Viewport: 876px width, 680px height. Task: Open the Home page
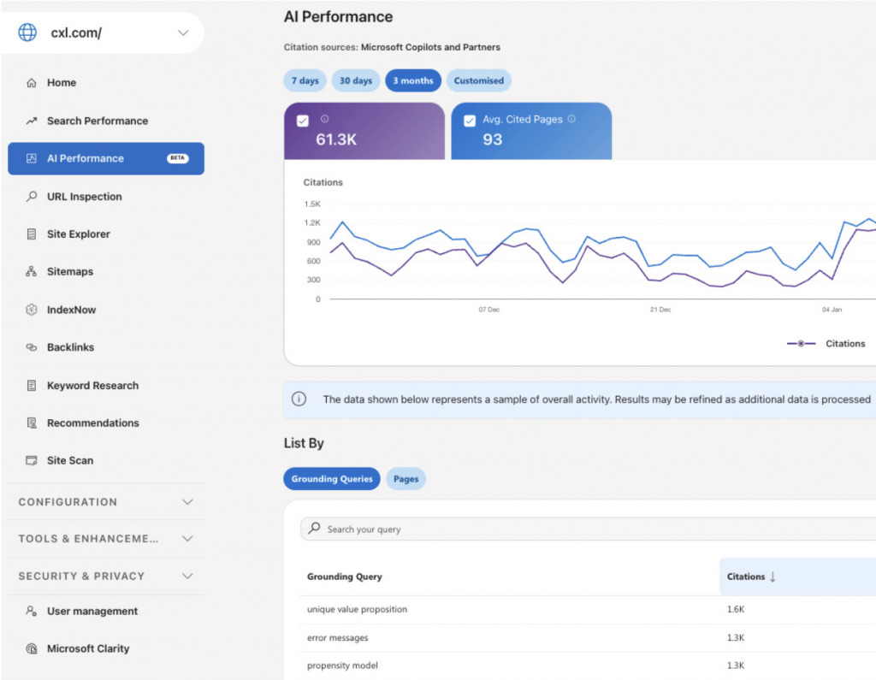[63, 82]
